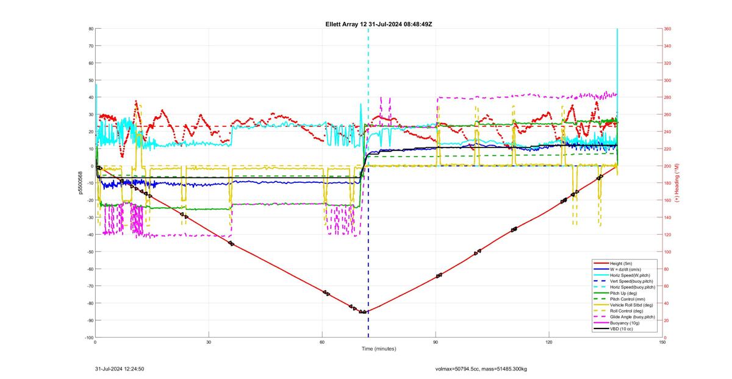732x379 pixels.
Task: Click the "31-Jul-2024 12:24:50" timestamp footer
Action: (120, 369)
